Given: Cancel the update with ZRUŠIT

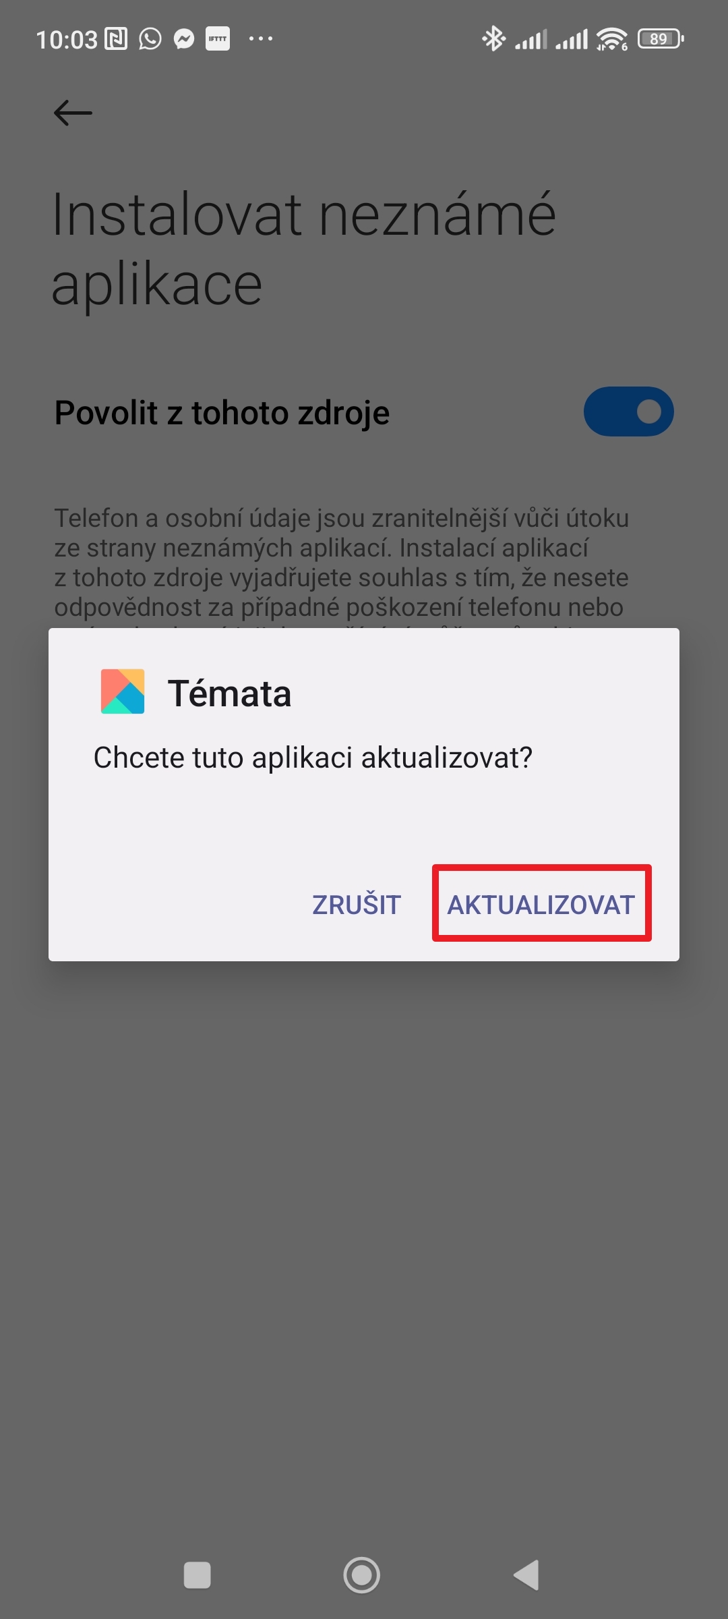Looking at the screenshot, I should point(357,905).
